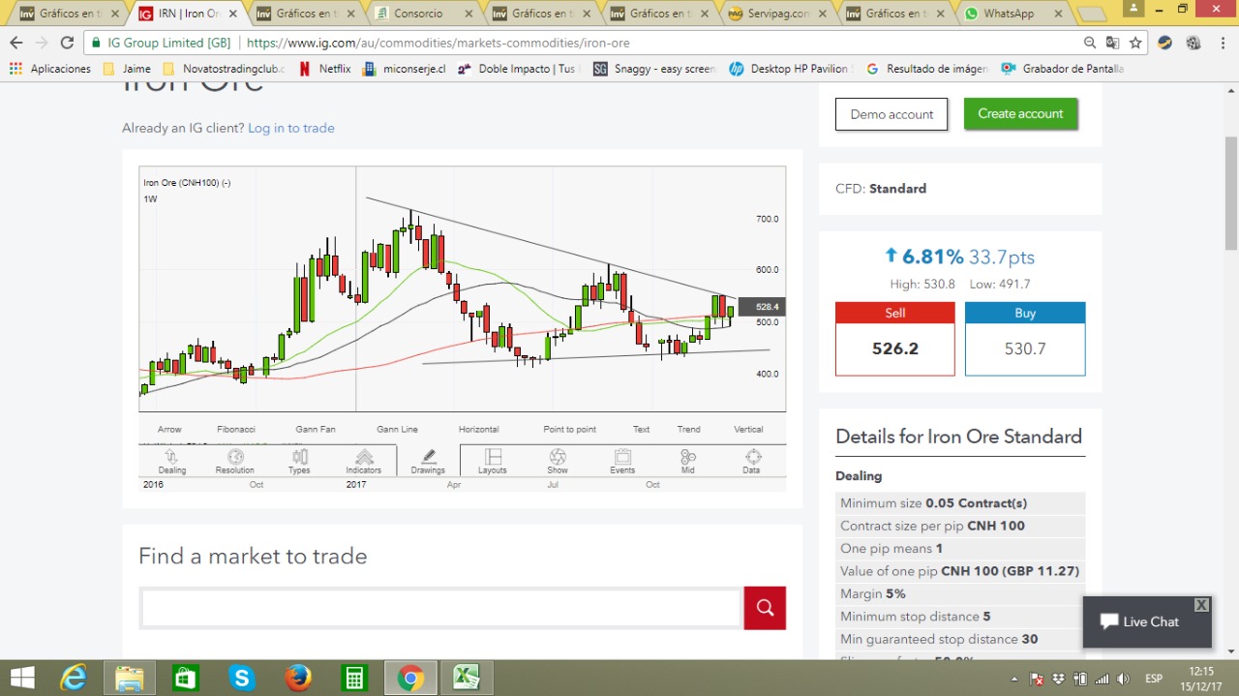1239x696 pixels.
Task: Click the page vertical scrollbar thumb
Action: coord(1230,194)
